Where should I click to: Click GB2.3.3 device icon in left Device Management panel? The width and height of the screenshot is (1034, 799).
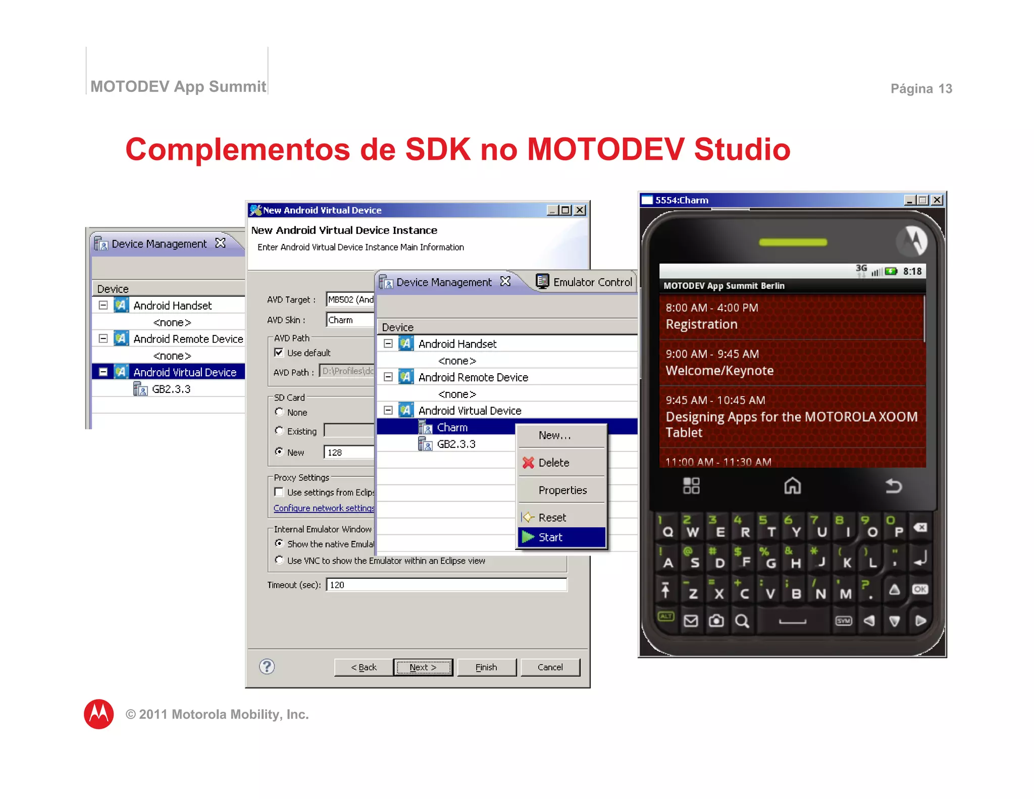coord(140,389)
